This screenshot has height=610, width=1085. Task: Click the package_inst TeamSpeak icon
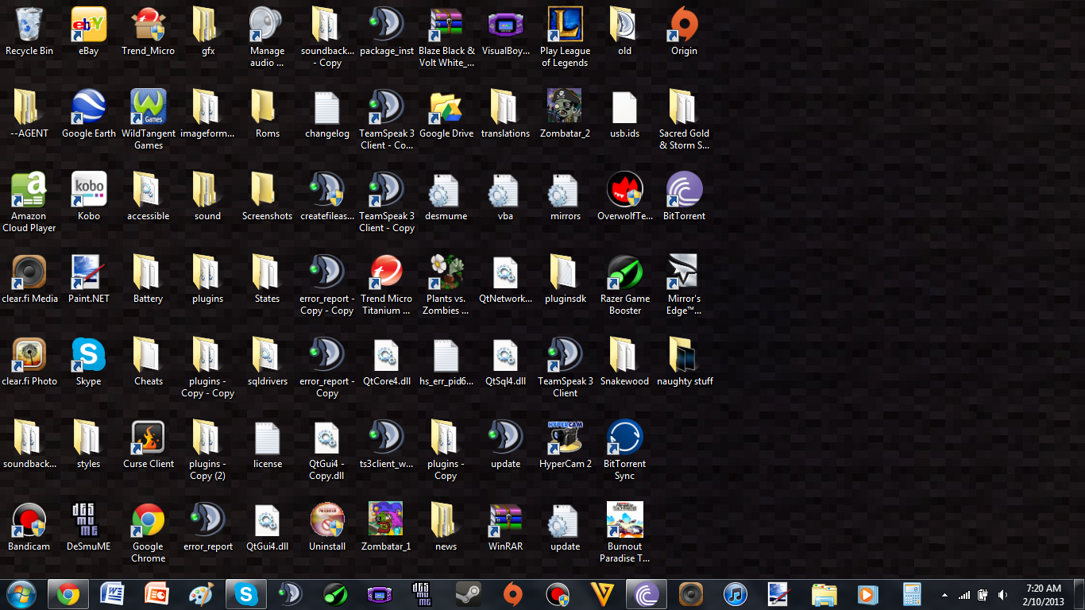(x=387, y=32)
